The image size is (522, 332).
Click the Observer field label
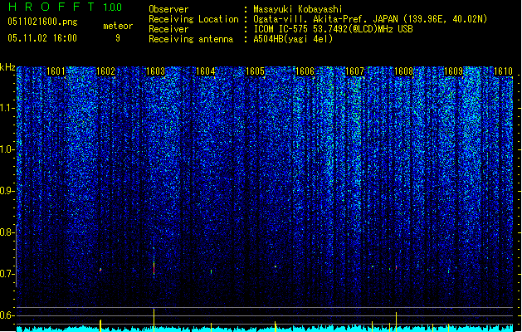[x=168, y=9]
